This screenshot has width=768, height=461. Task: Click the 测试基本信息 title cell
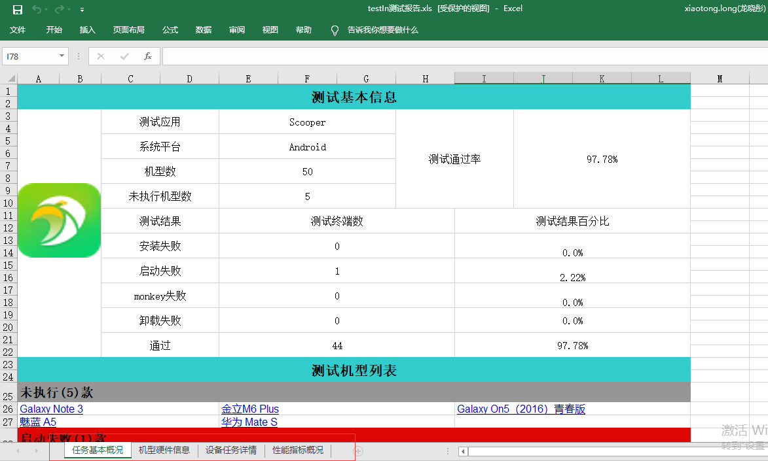[x=354, y=97]
